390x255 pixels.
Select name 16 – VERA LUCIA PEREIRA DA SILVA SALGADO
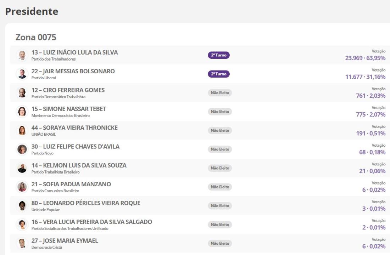tap(92, 222)
